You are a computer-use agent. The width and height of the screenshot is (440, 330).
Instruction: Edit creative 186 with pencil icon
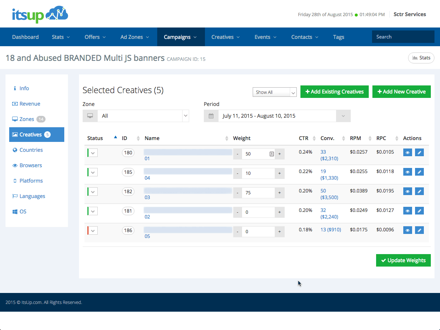419,230
